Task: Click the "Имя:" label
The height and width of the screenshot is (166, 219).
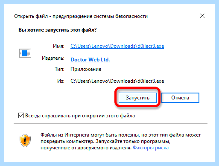Action: [x=58, y=46]
